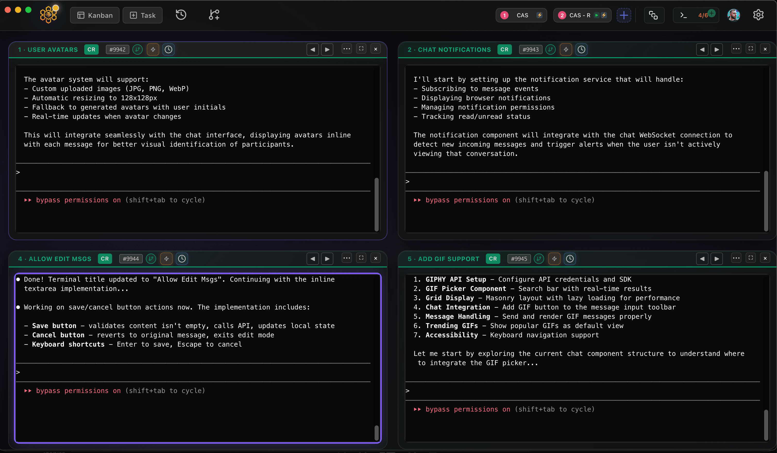Open the clock icon on ADD GIF SUPPORT panel
777x453 pixels.
(x=570, y=259)
